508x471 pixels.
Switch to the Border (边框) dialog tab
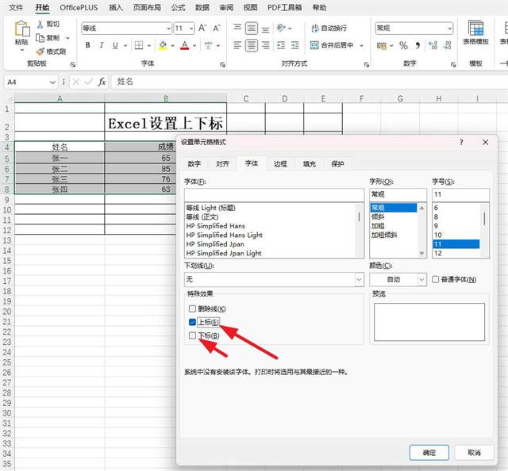280,164
